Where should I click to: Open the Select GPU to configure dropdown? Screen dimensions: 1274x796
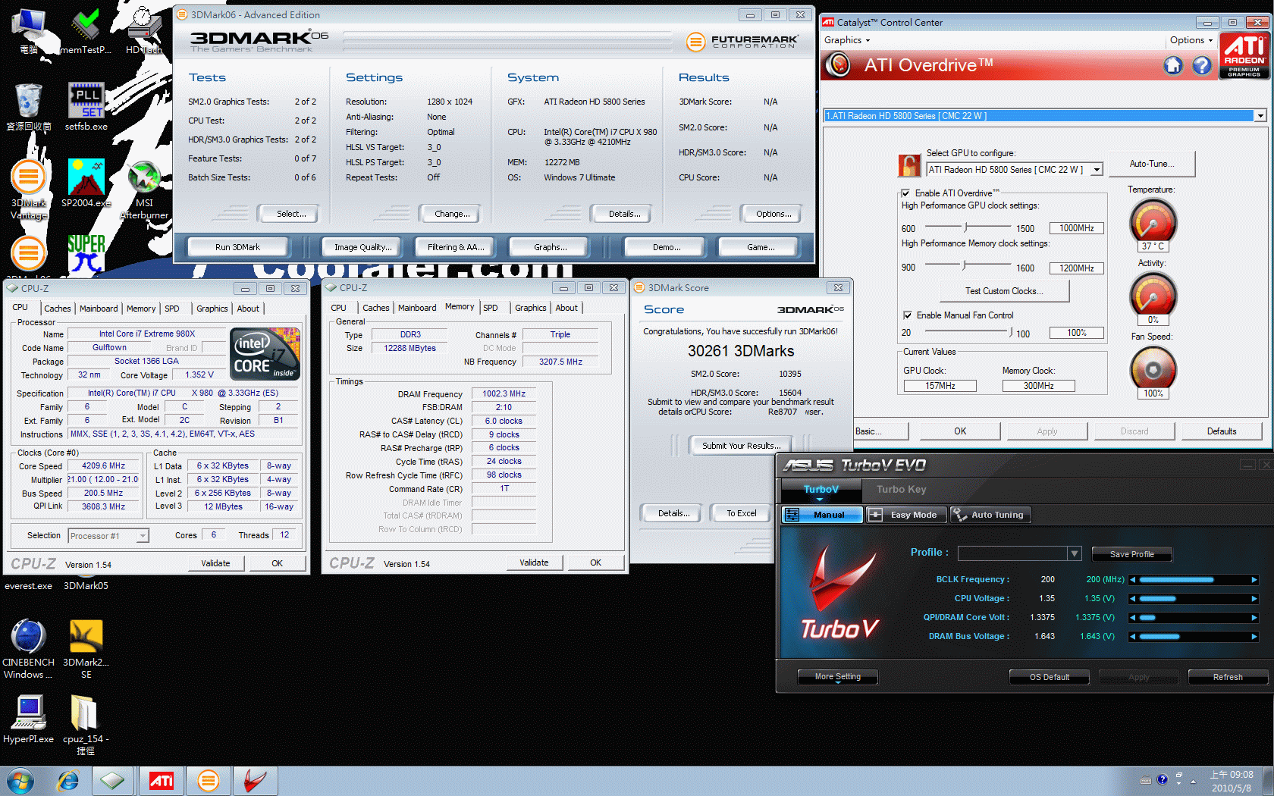pos(1097,170)
